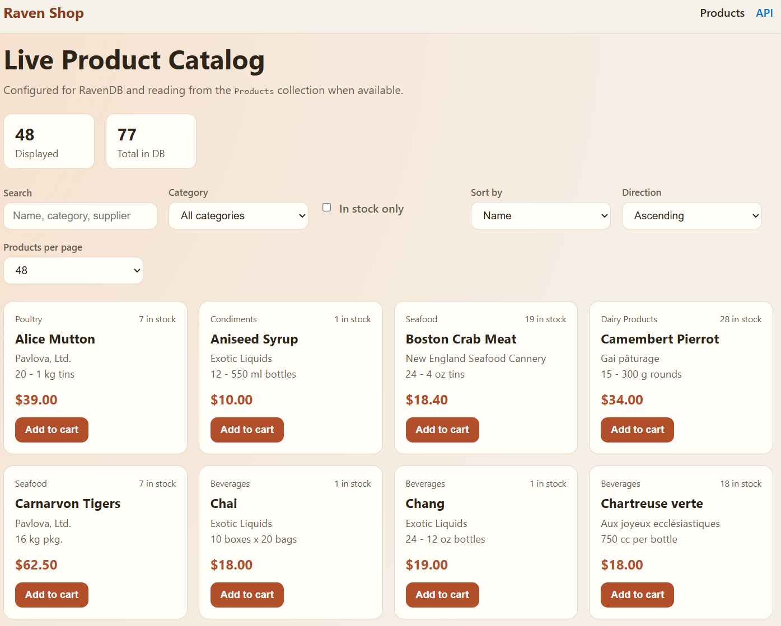The width and height of the screenshot is (781, 626).
Task: Toggle the In stock only checkbox
Action: (x=327, y=208)
